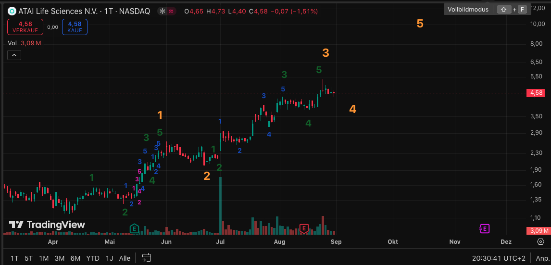Select the Alle time range
The image size is (551, 265).
pos(125,258)
